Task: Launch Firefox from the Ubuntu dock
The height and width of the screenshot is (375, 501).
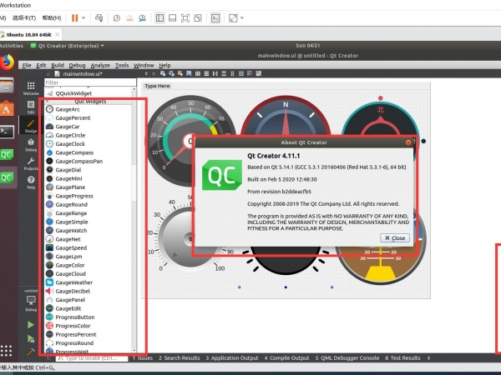Action: pyautogui.click(x=7, y=61)
